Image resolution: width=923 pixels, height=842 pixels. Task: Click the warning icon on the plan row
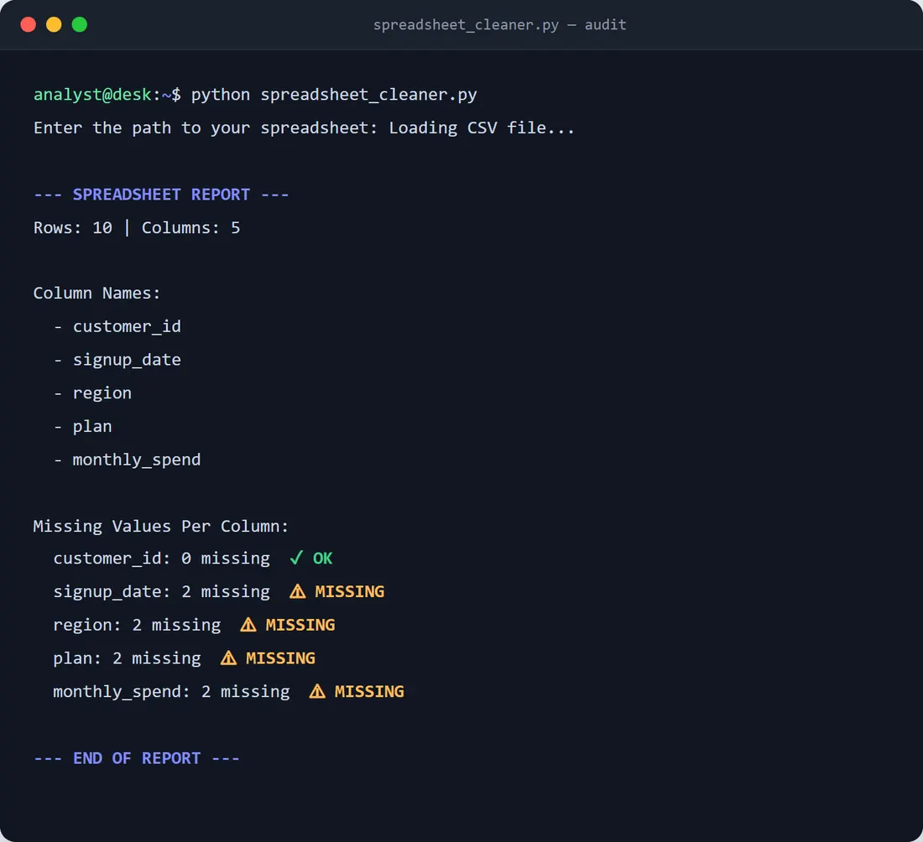[x=228, y=657]
